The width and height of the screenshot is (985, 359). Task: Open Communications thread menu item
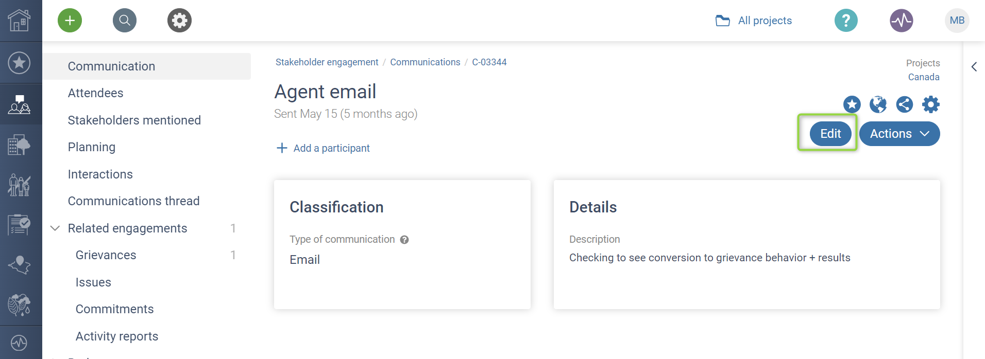point(134,201)
